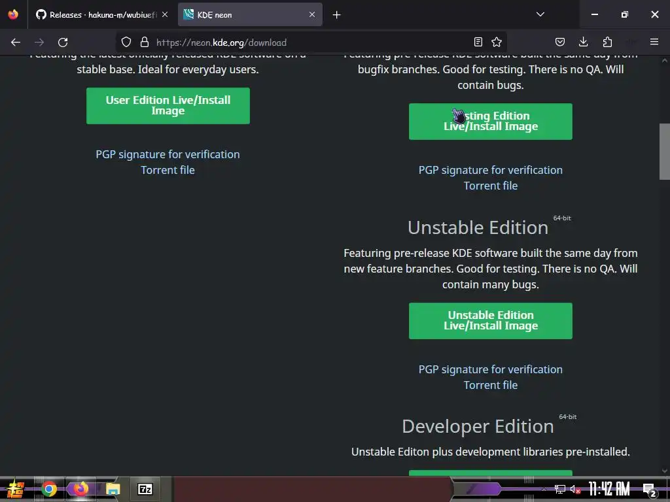Click the Developer Edition heading
Image resolution: width=670 pixels, height=502 pixels.
[478, 426]
